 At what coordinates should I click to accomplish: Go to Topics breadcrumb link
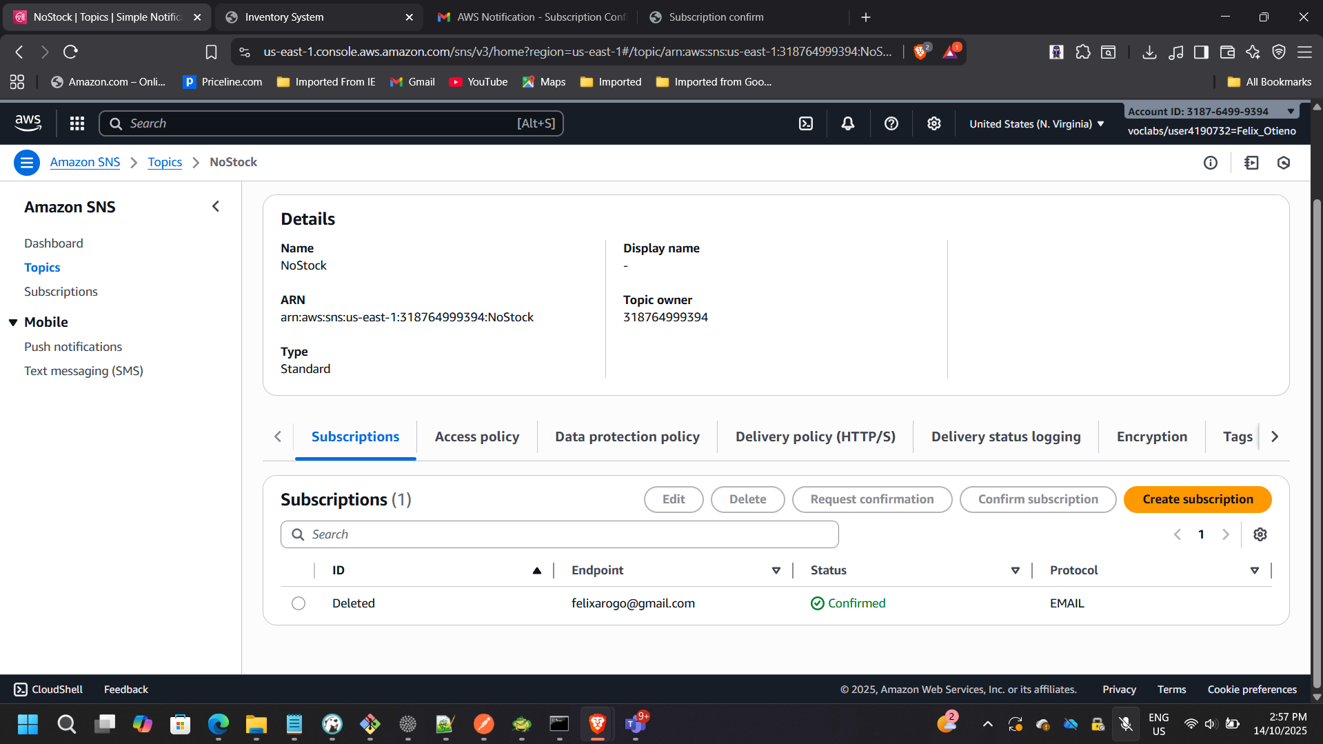pos(165,162)
